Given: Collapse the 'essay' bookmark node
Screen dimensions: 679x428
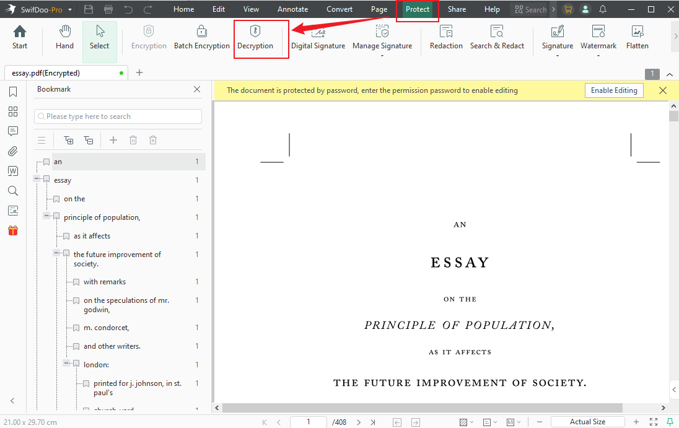Looking at the screenshot, I should click(37, 178).
